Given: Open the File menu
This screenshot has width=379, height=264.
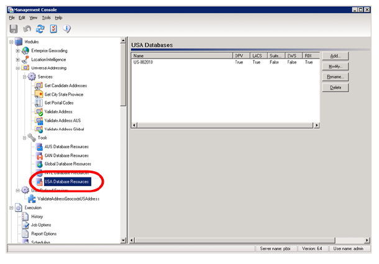Looking at the screenshot, I should tap(12, 17).
